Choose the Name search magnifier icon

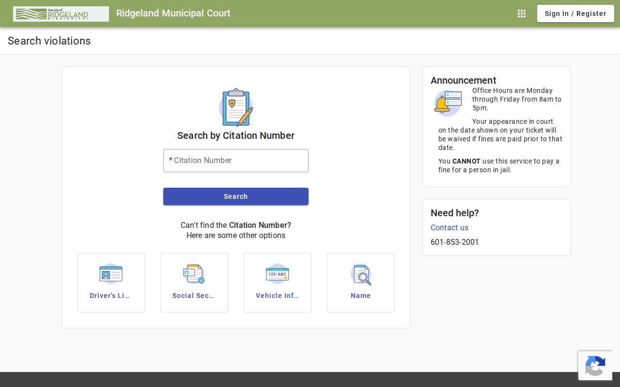tap(361, 274)
